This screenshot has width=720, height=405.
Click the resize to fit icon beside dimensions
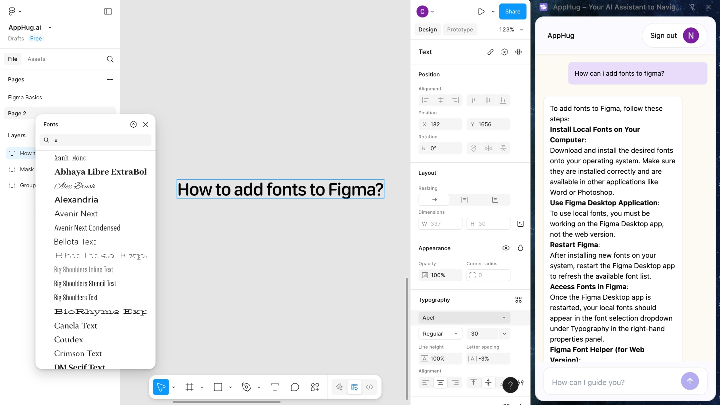pyautogui.click(x=520, y=223)
